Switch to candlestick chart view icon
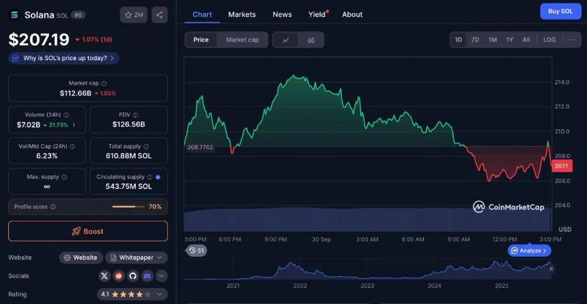Screen dimensions: 587x304 [x=311, y=40]
